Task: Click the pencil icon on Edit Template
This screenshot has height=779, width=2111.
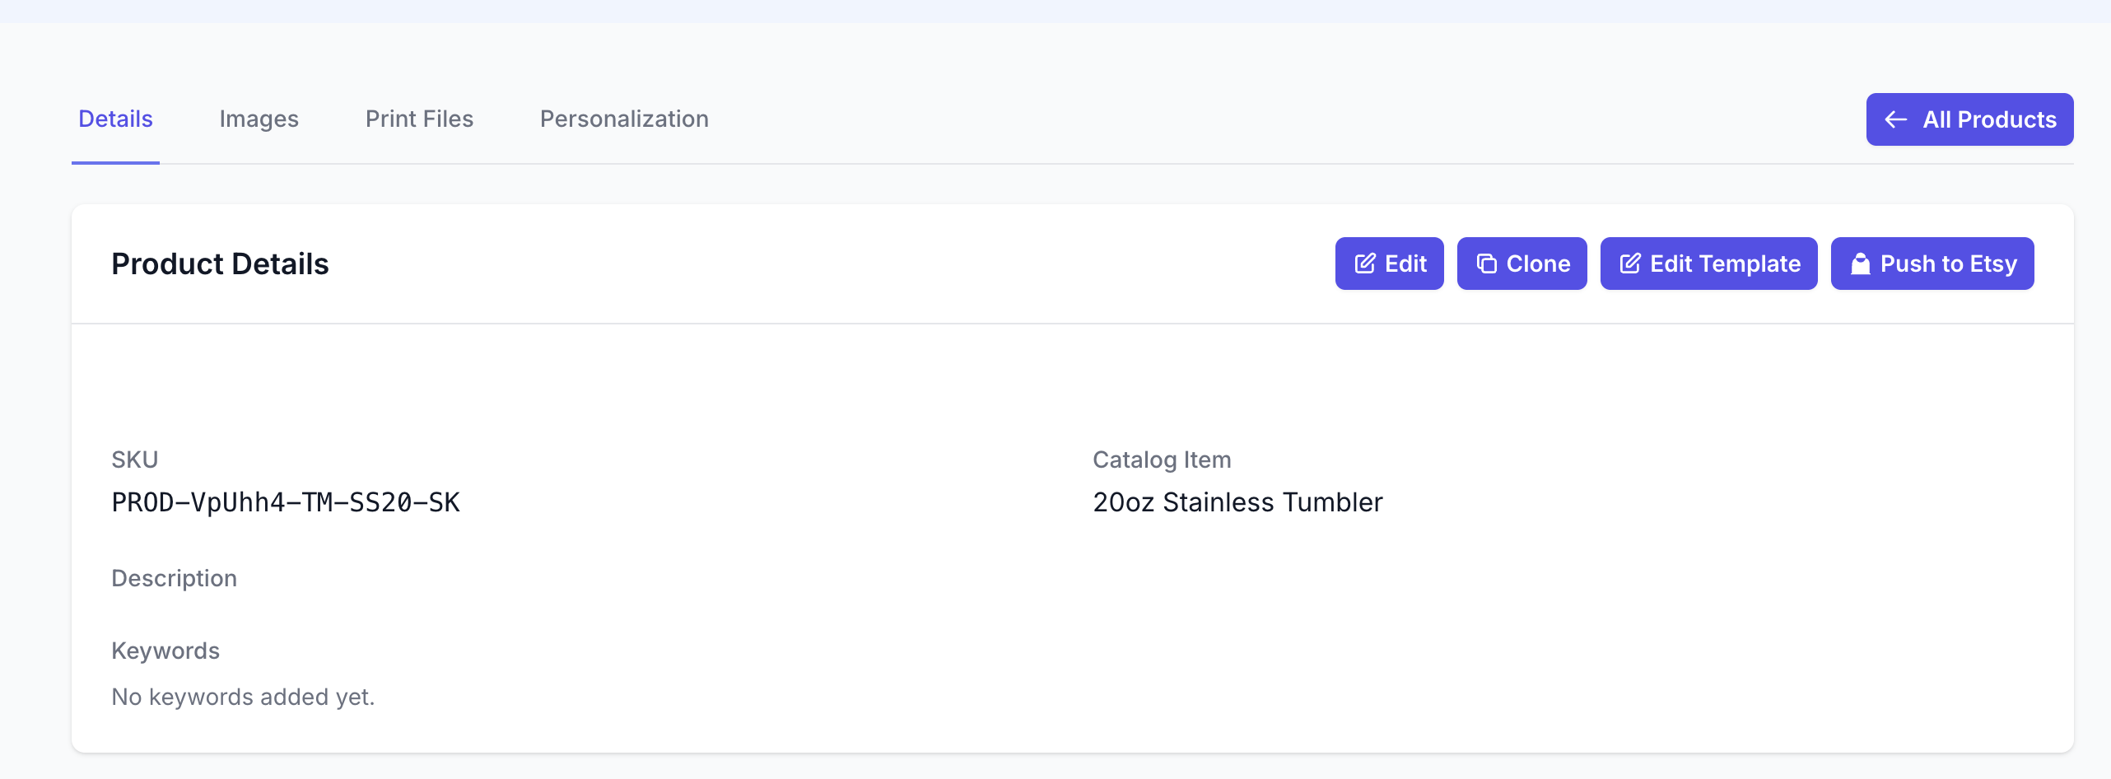Action: 1630,264
